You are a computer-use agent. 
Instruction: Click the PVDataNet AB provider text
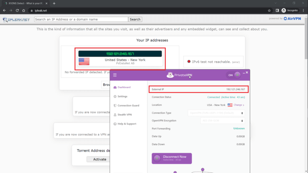coord(125,63)
